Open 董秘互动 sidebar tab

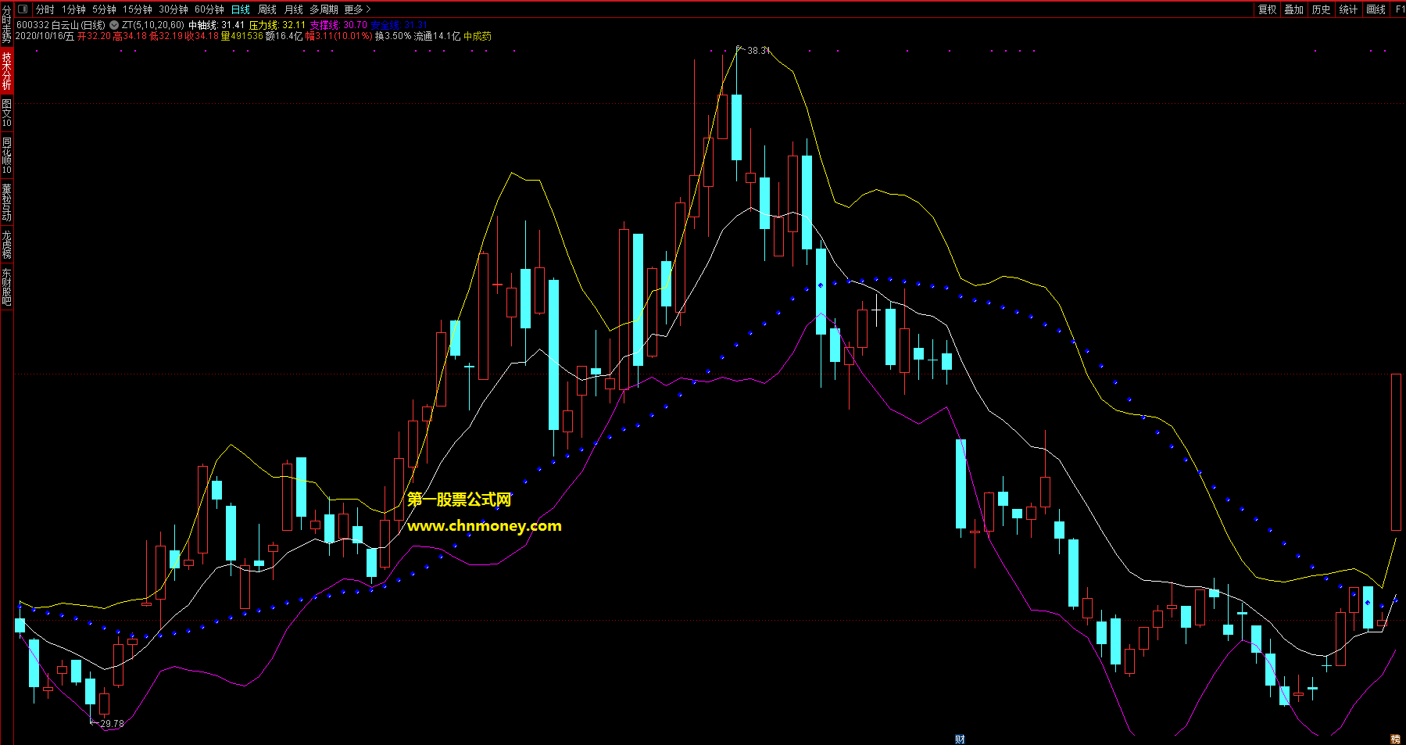tap(6, 202)
